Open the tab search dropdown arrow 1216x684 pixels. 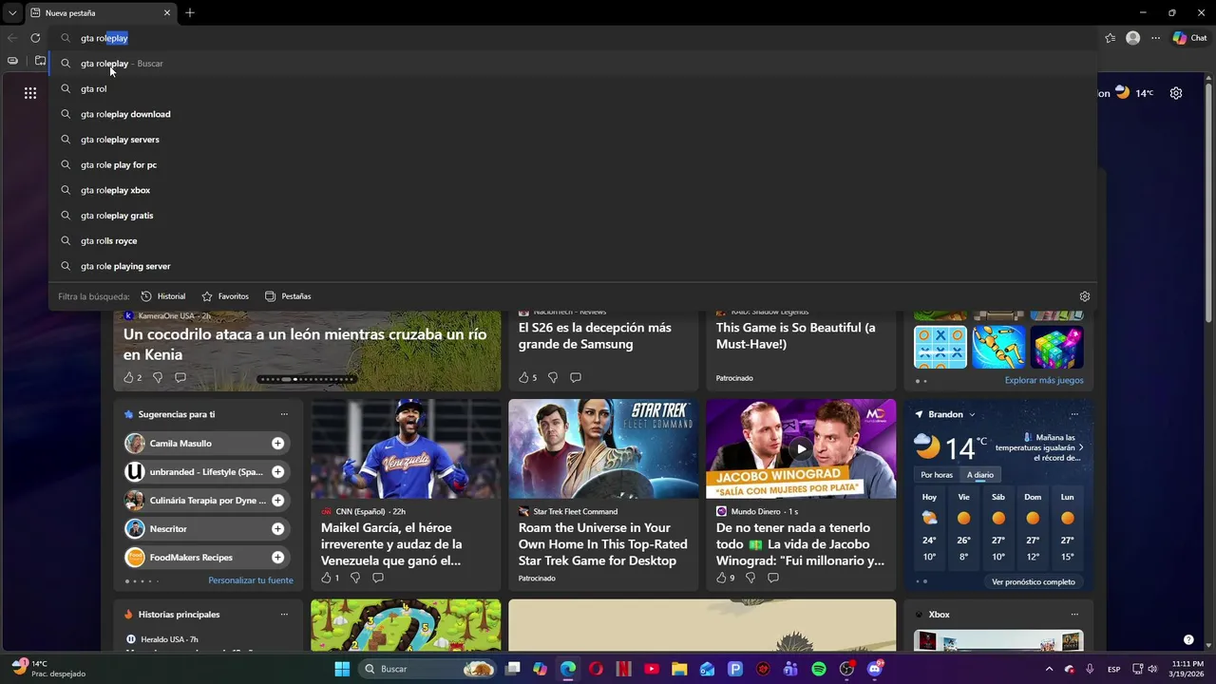[x=11, y=13]
